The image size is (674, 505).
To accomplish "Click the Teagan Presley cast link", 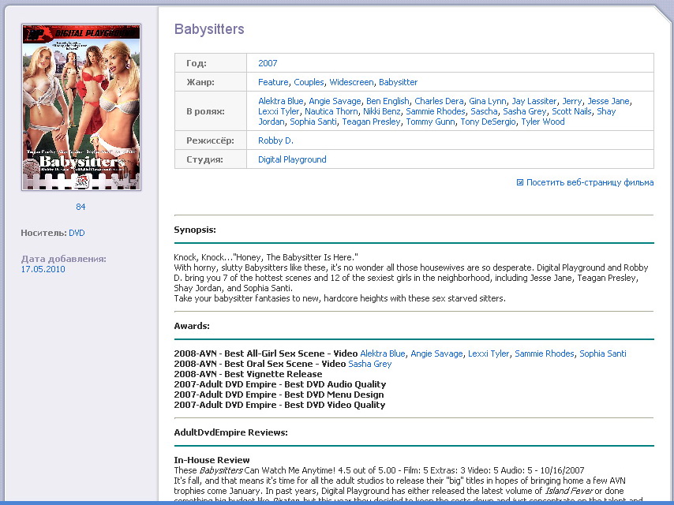I will (371, 122).
